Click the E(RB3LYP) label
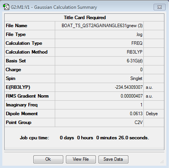 click(x=18, y=87)
